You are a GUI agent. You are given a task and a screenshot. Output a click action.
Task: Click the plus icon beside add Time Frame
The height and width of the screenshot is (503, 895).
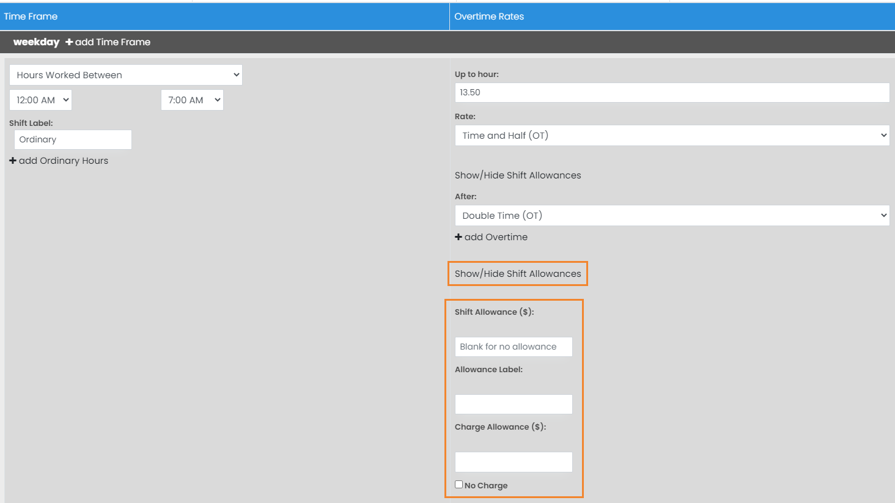pos(69,42)
